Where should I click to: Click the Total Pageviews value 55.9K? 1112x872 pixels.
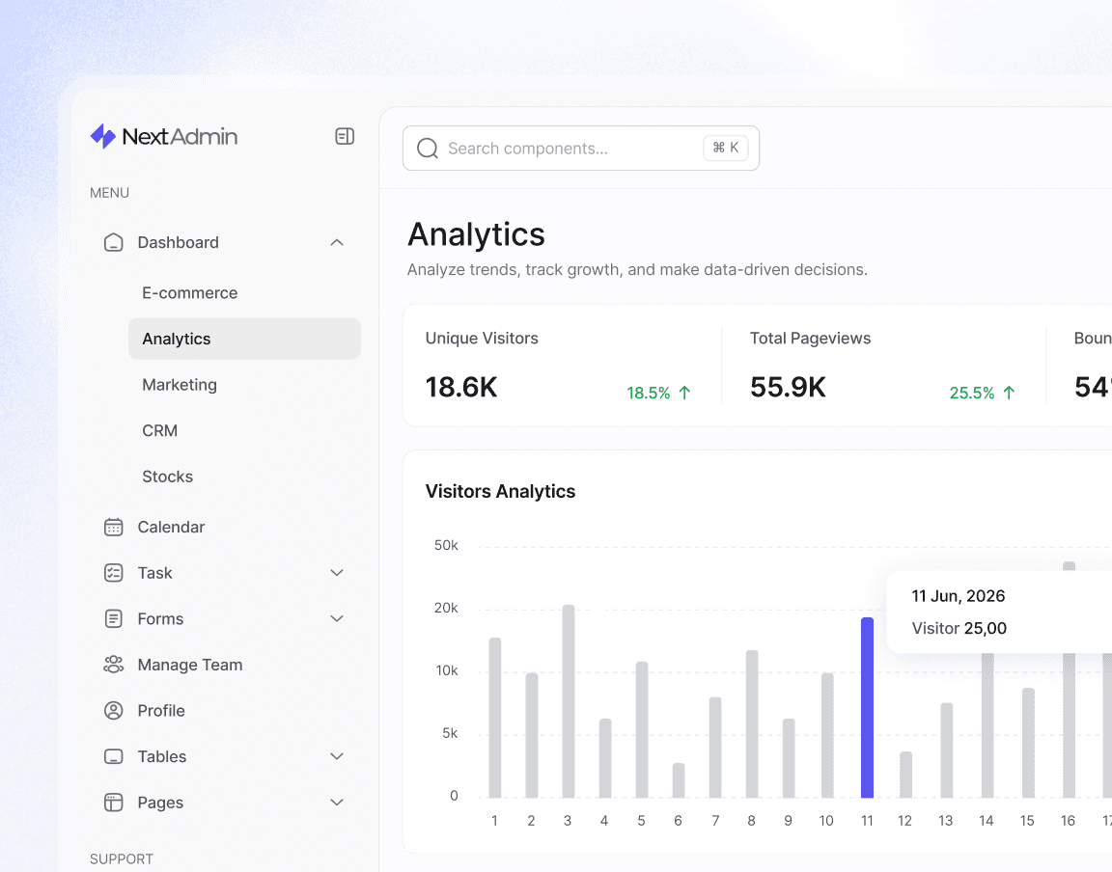[788, 387]
